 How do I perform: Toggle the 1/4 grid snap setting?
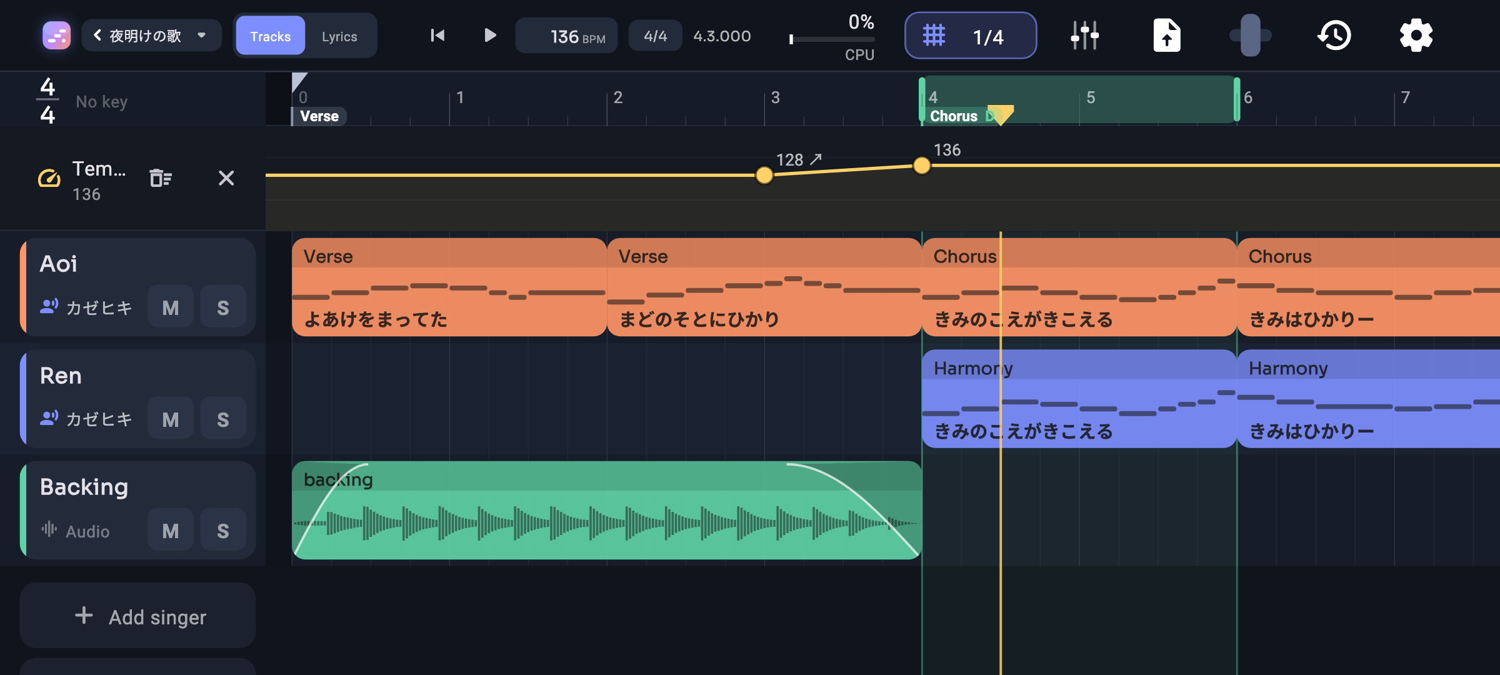coord(971,36)
